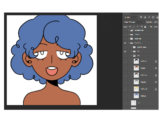The image size is (163, 122).
Task: Lock all padlock icon
Action: tap(145, 27)
